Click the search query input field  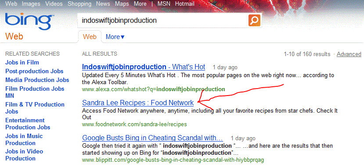click(x=162, y=21)
